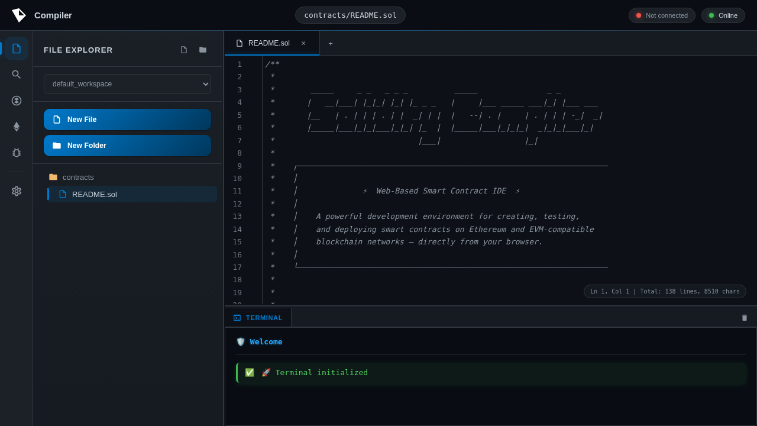The width and height of the screenshot is (757, 426).
Task: Click the New File button
Action: click(127, 120)
